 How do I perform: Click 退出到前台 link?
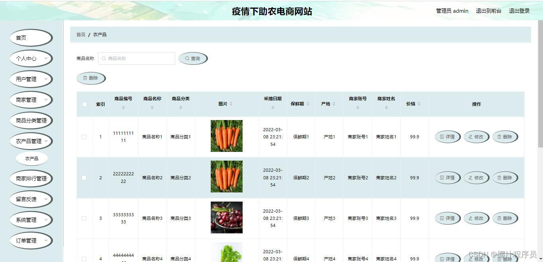coord(488,11)
